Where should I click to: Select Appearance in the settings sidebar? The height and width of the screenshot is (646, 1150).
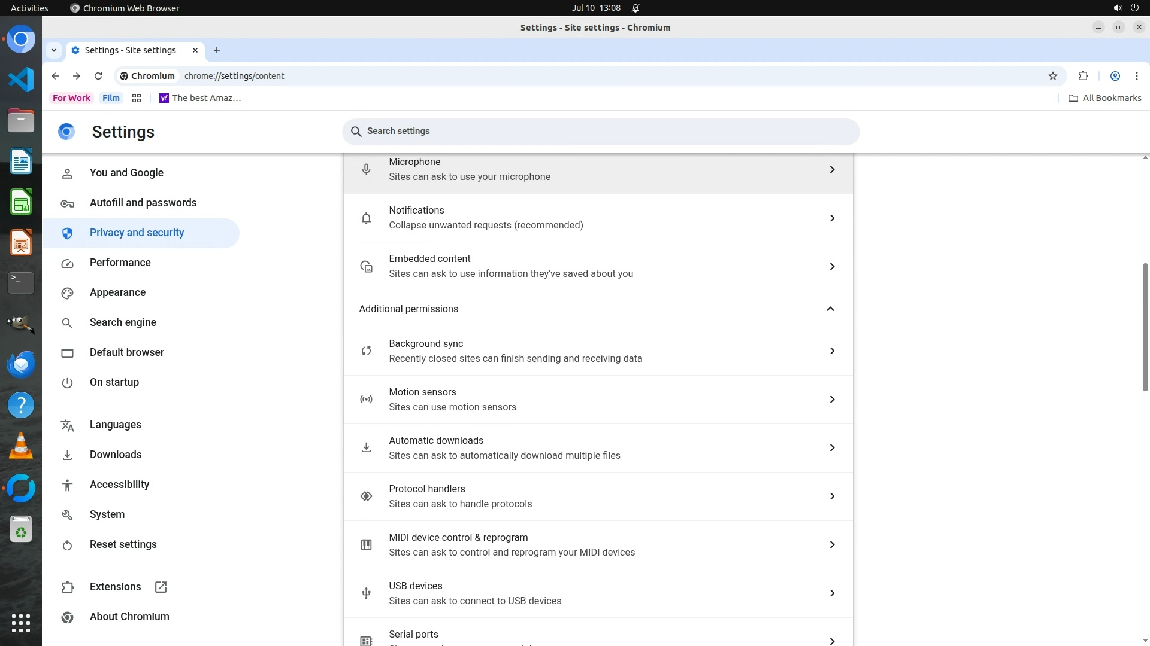point(117,292)
